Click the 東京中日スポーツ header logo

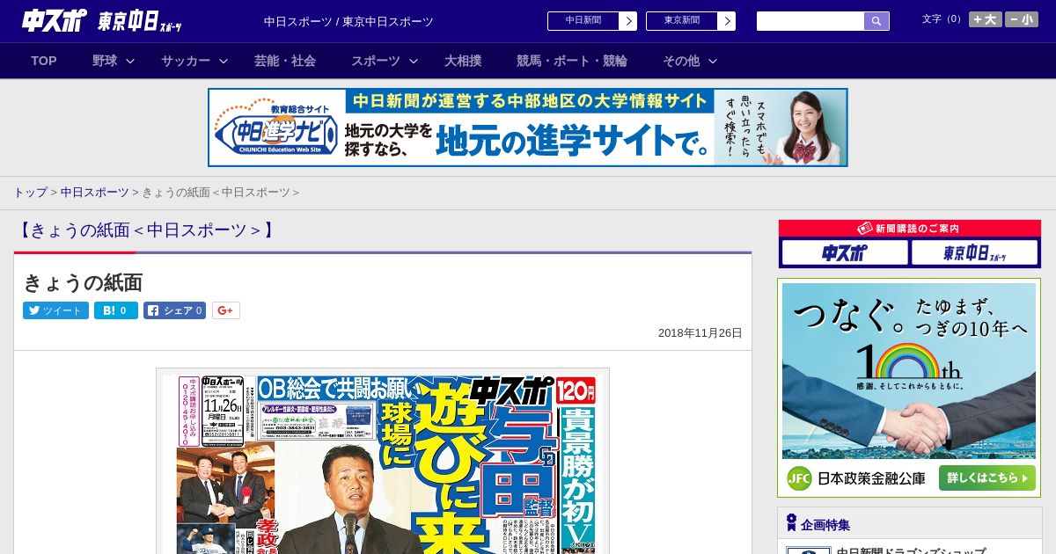140,21
